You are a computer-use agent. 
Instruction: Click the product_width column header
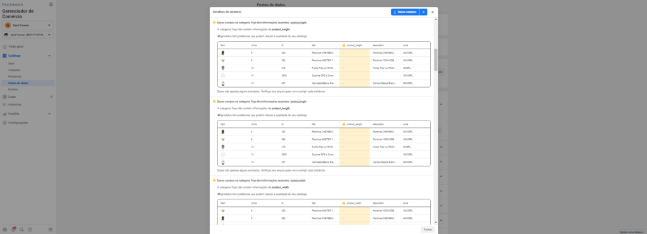(x=354, y=203)
